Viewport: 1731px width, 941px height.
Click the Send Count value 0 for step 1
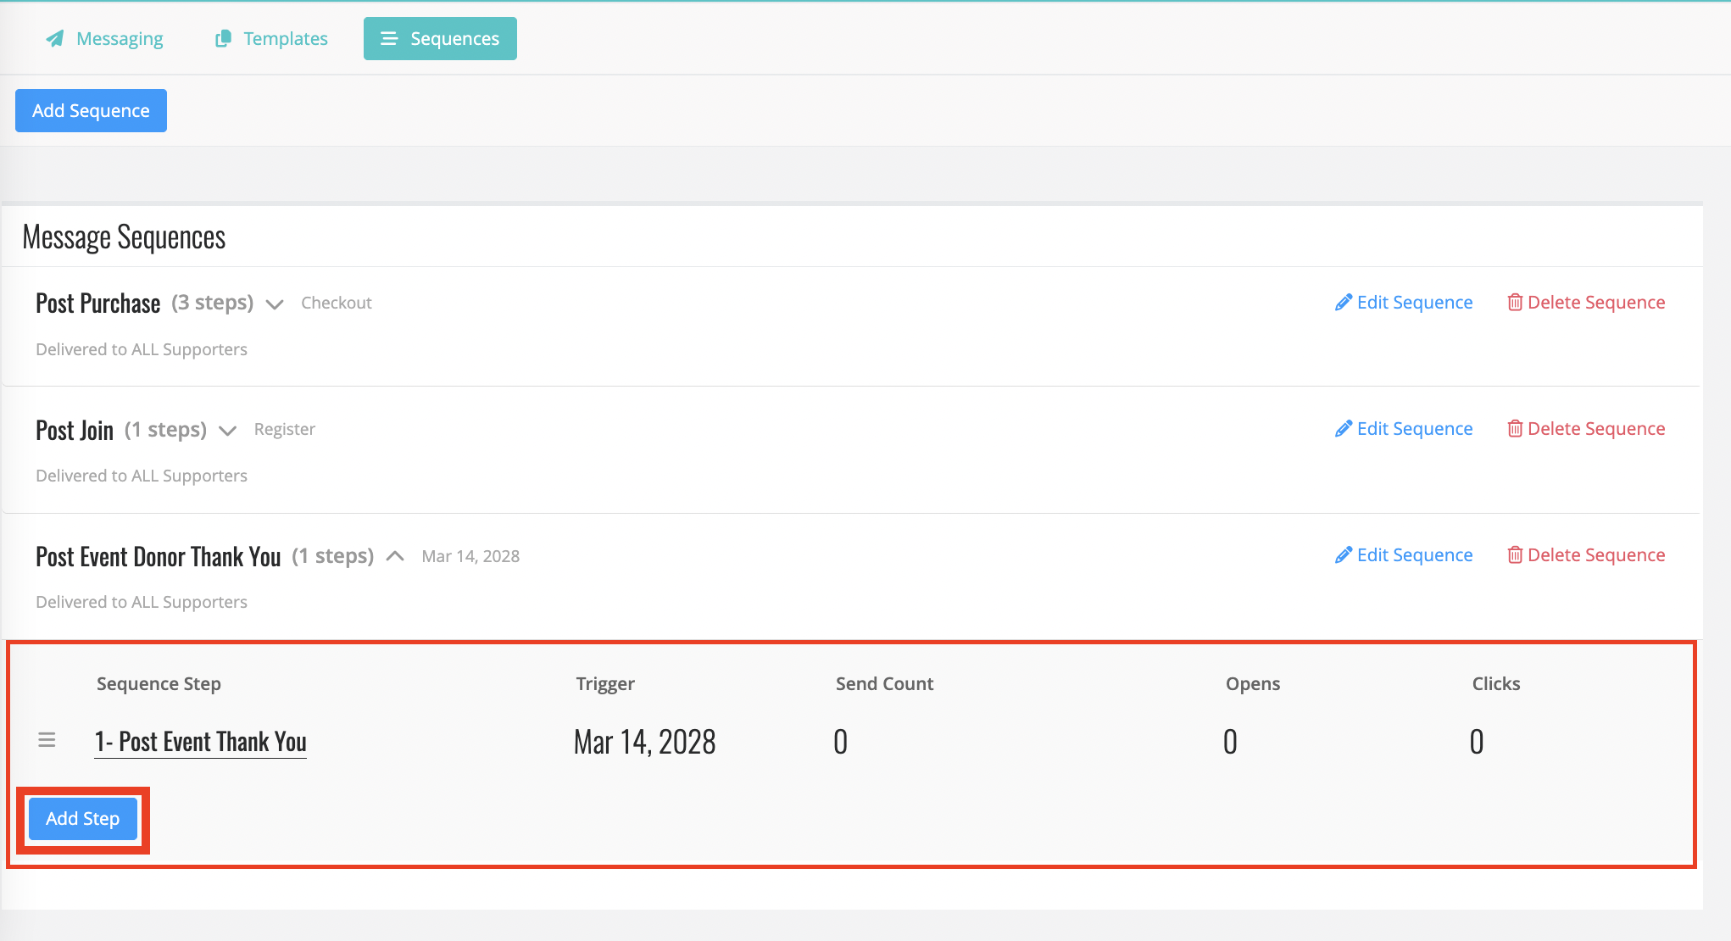[x=840, y=742]
